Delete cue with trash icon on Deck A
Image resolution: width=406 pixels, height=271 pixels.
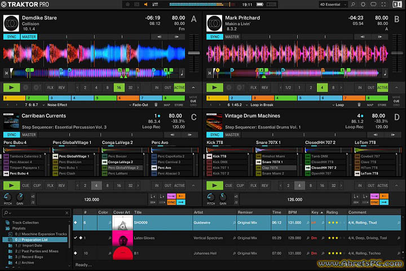(x=156, y=105)
